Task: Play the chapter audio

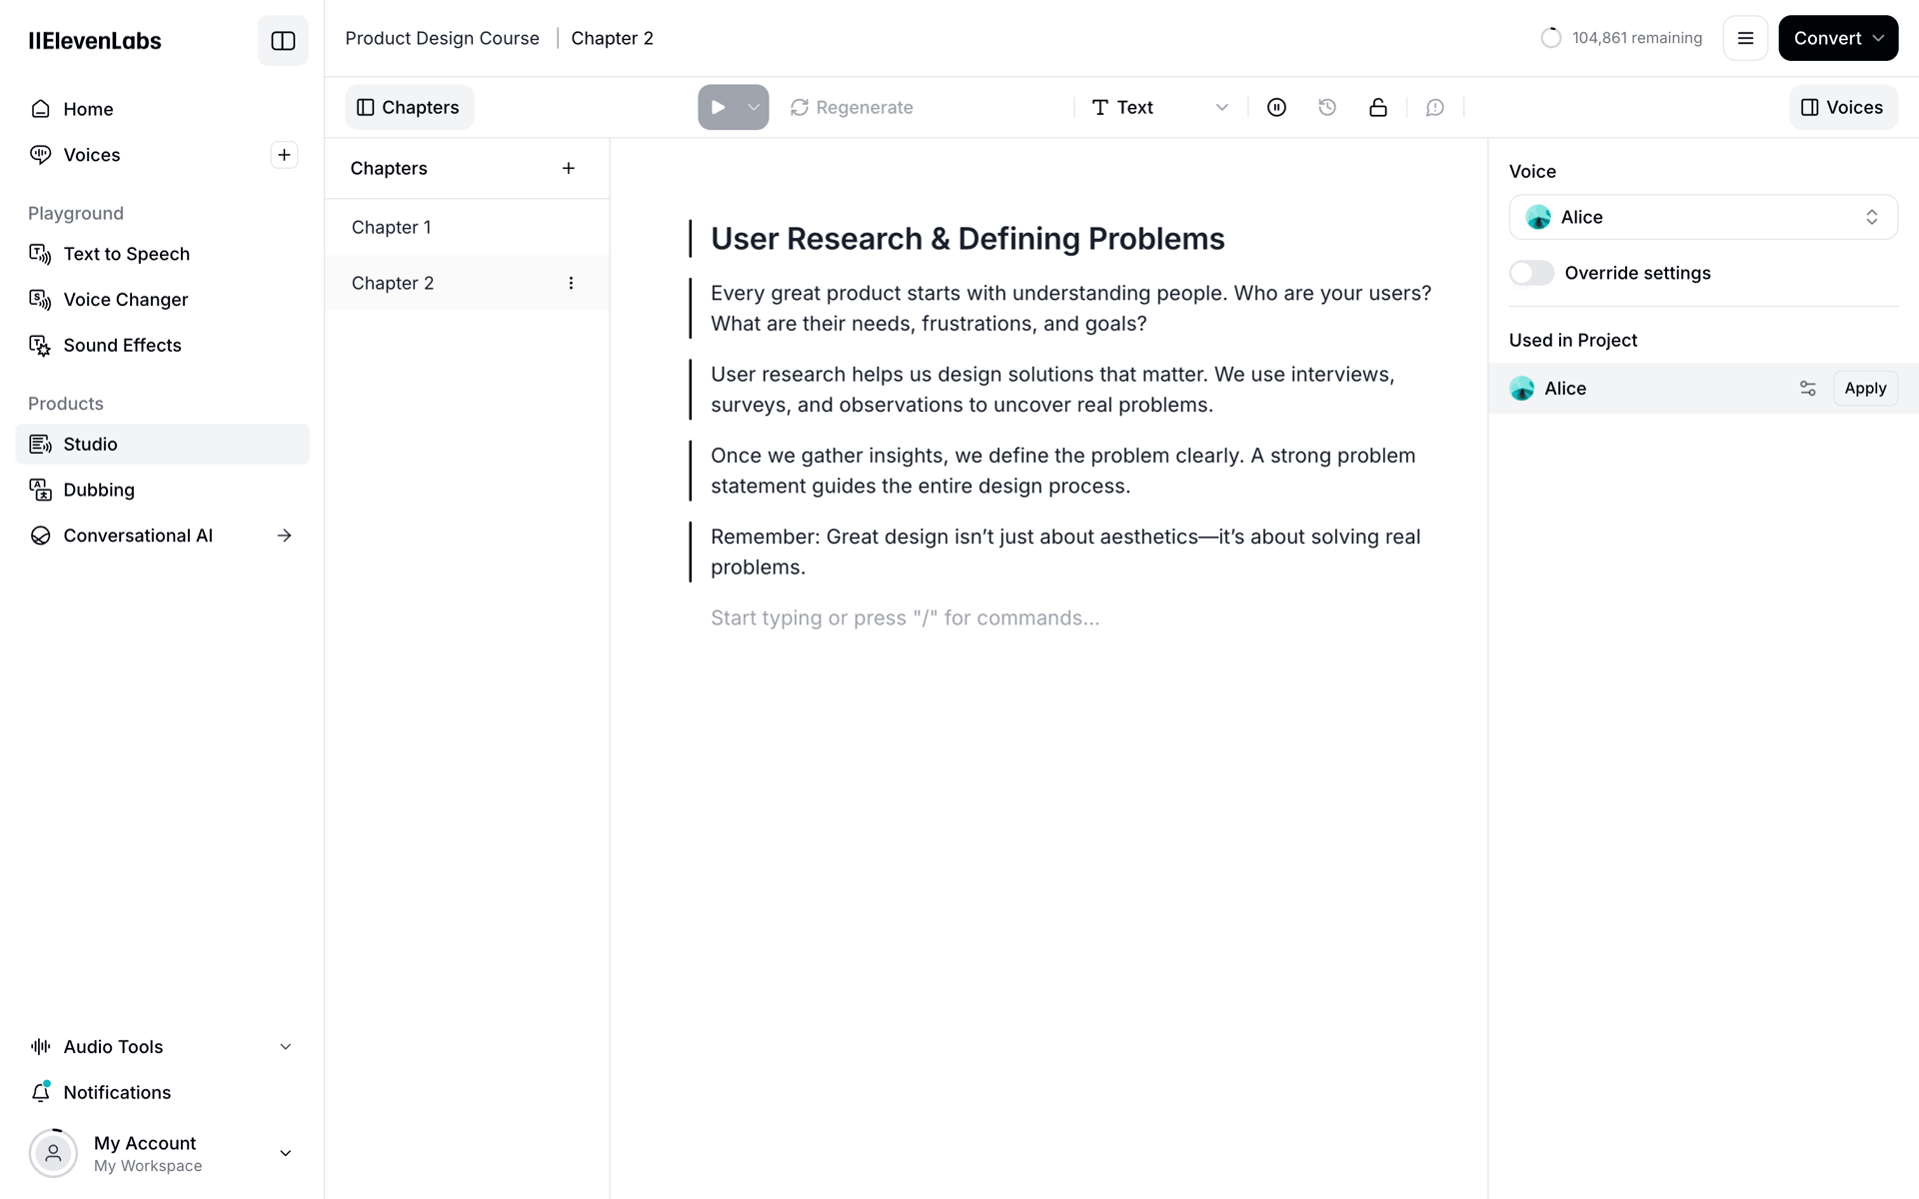Action: [719, 107]
